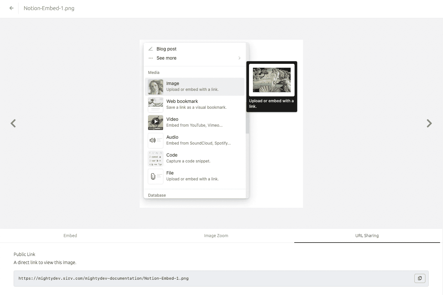Select the Image media thumbnail icon
Image resolution: width=443 pixels, height=295 pixels.
155,87
